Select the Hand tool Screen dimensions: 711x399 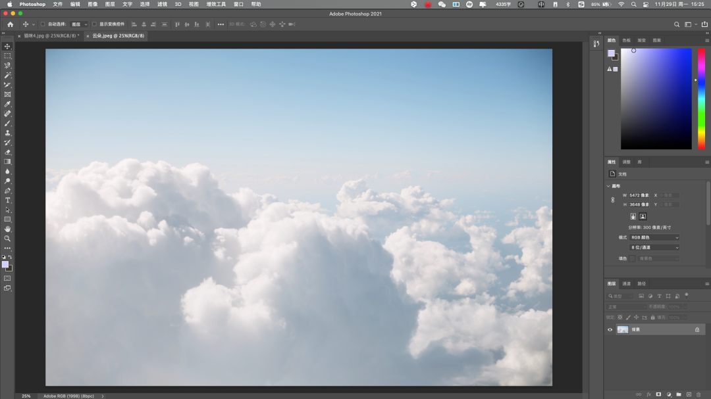tap(8, 229)
